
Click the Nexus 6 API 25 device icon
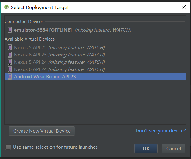[10, 55]
